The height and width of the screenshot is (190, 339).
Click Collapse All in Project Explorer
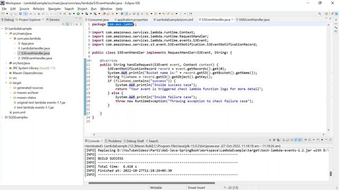click(x=64, y=24)
